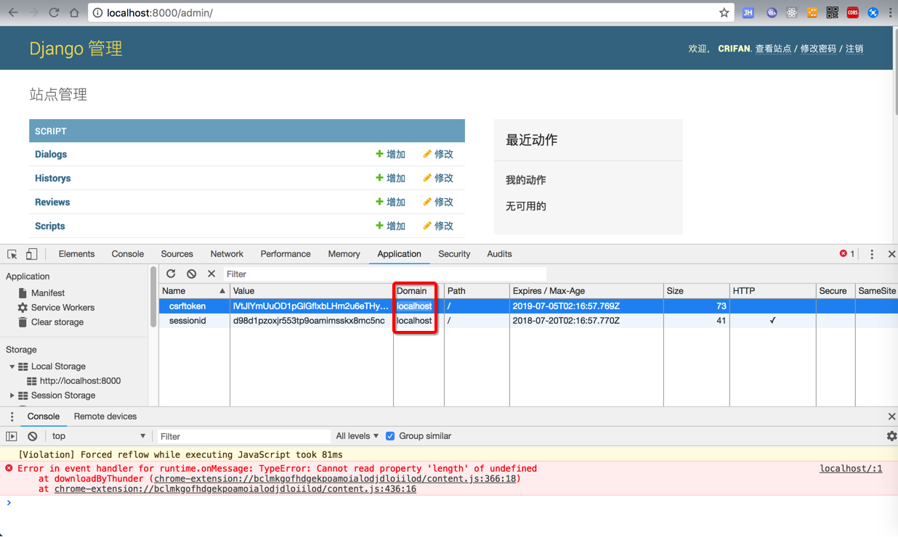Bookmark the page with the star icon
The image size is (898, 537).
724,13
